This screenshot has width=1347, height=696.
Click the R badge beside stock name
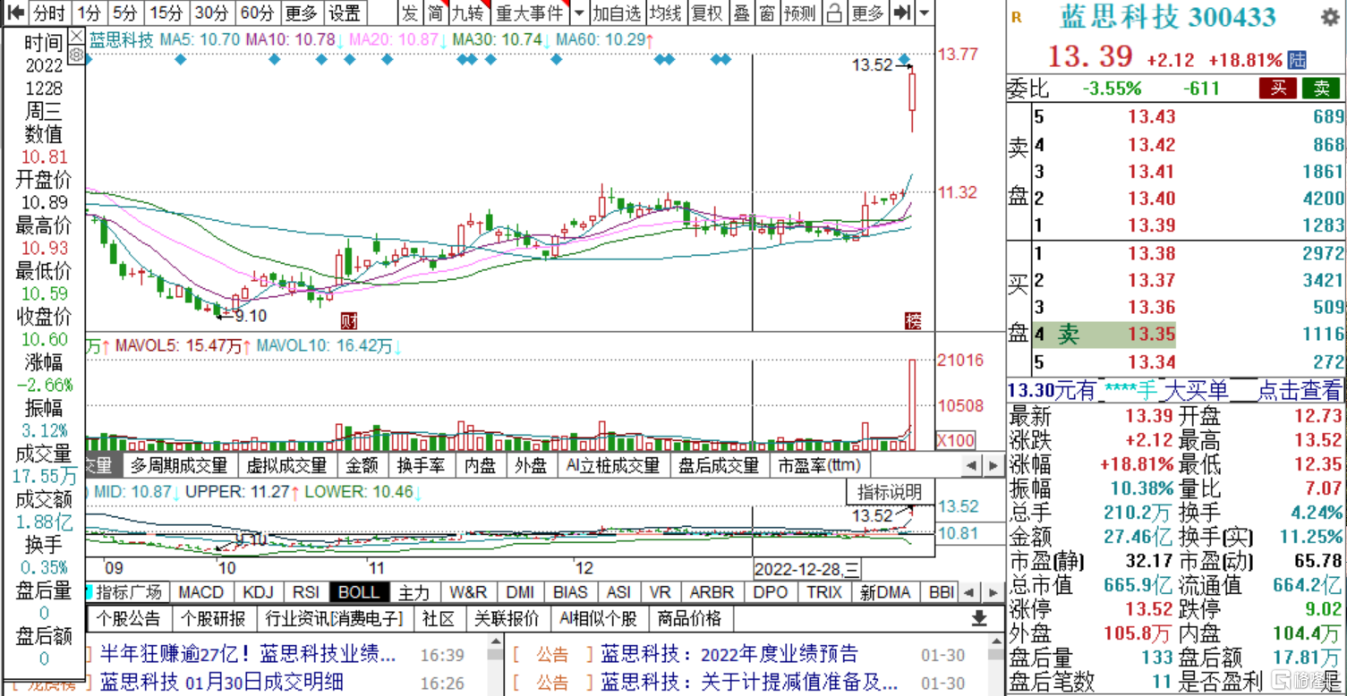(1016, 17)
